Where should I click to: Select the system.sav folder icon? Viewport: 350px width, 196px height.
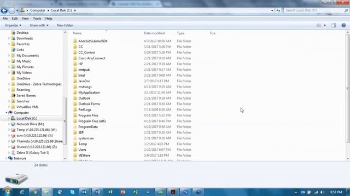click(x=75, y=138)
